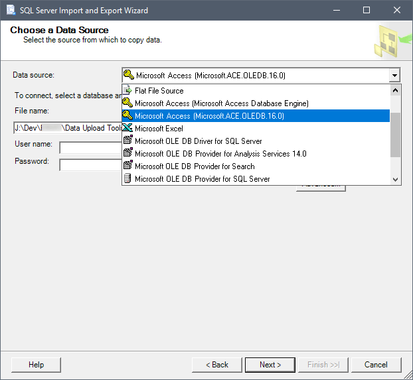Select Microsoft Access (Microsoft.ACE.OLEDB.16.0) list entry

pos(256,116)
